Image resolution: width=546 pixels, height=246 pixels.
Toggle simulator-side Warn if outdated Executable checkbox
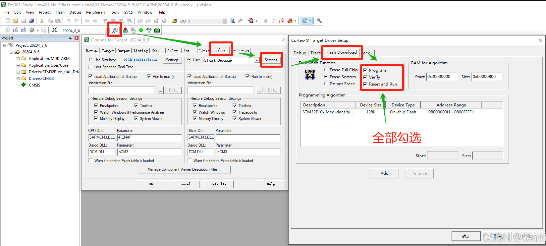pos(90,160)
